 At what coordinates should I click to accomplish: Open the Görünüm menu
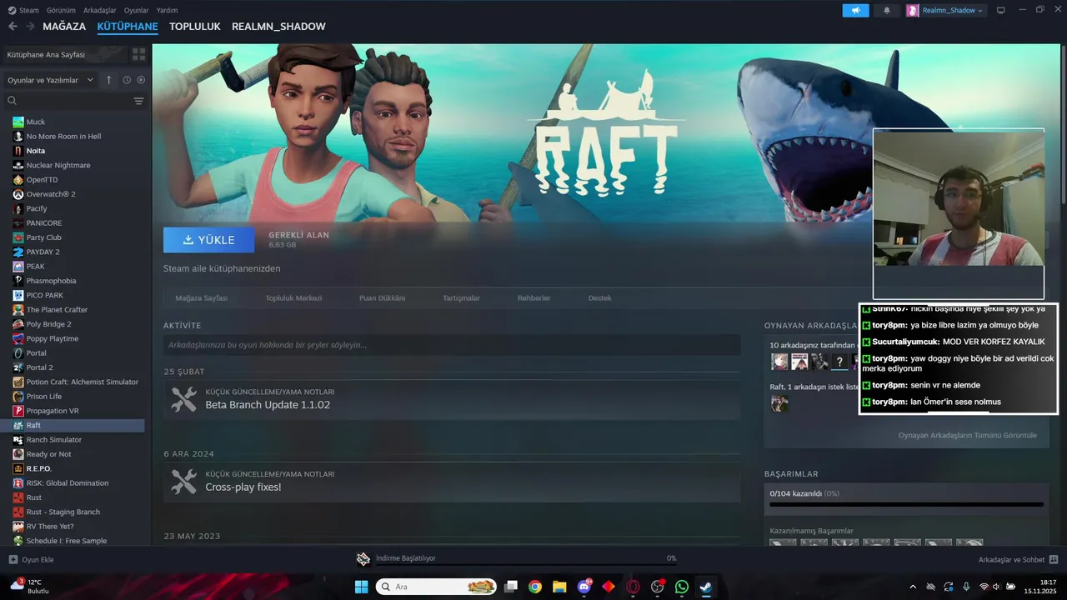61,10
